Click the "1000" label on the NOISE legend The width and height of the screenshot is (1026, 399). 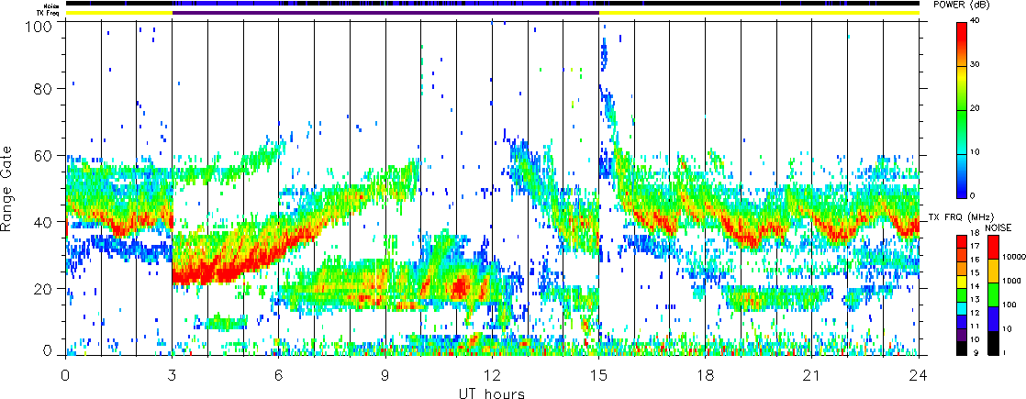click(1011, 281)
